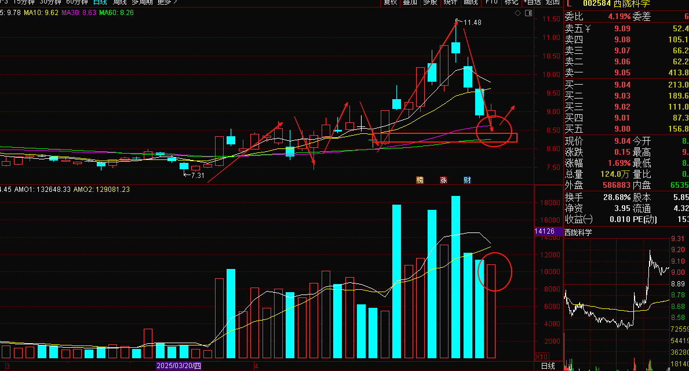Select the 卖二 9.06 ask row
Viewport: 689px width, 371px height.
(626, 61)
